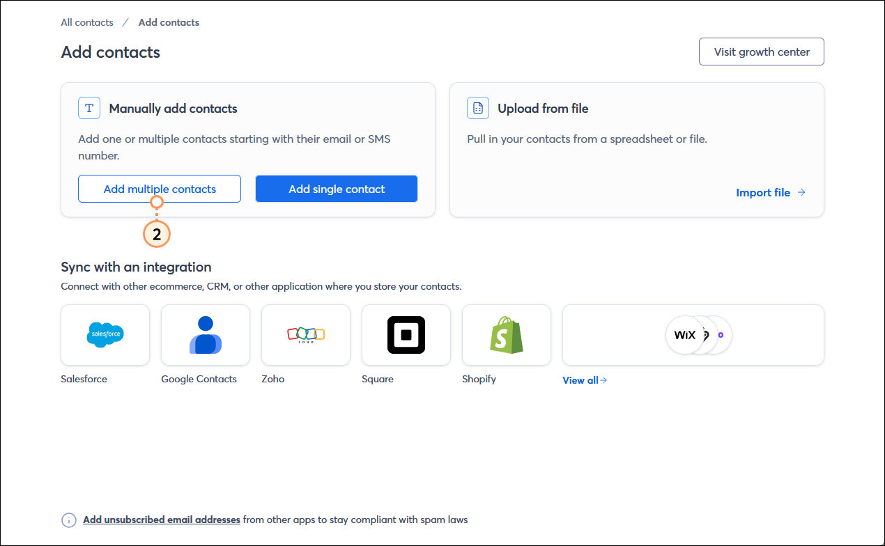Open Add multiple contacts
This screenshot has width=885, height=546.
pos(159,189)
